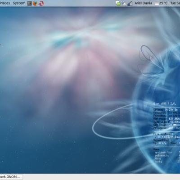Click the Uptime line in the monitor

[x=166, y=110]
